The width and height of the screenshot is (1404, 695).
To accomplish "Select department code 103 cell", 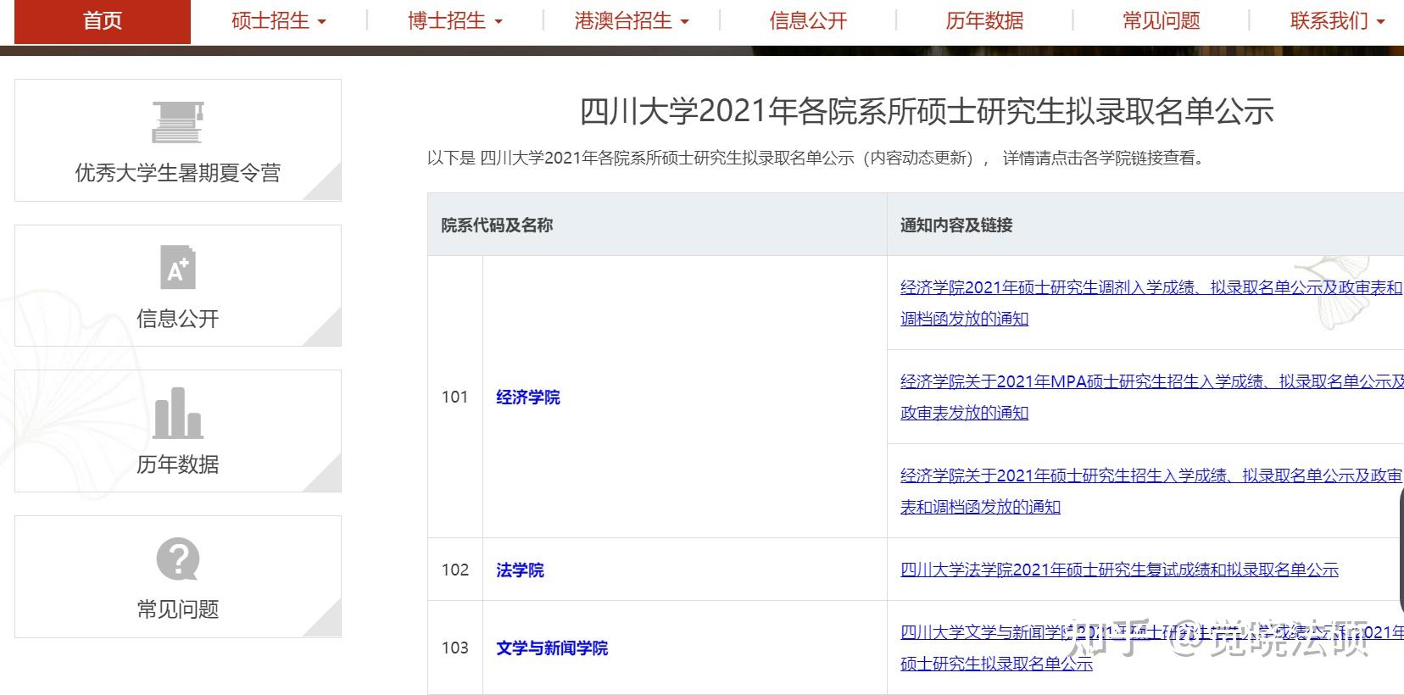I will point(455,648).
